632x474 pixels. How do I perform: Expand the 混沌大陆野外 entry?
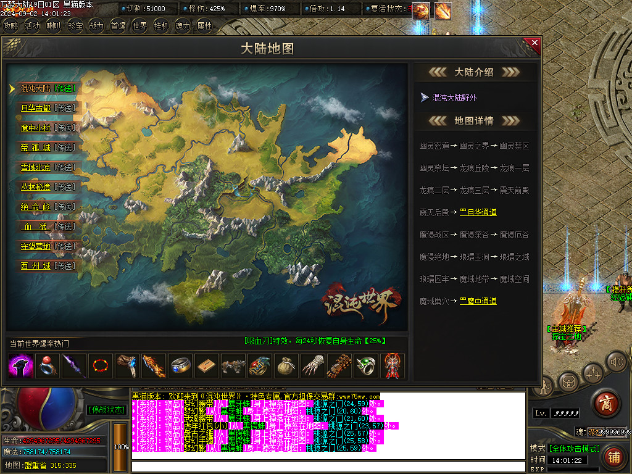pyautogui.click(x=454, y=98)
